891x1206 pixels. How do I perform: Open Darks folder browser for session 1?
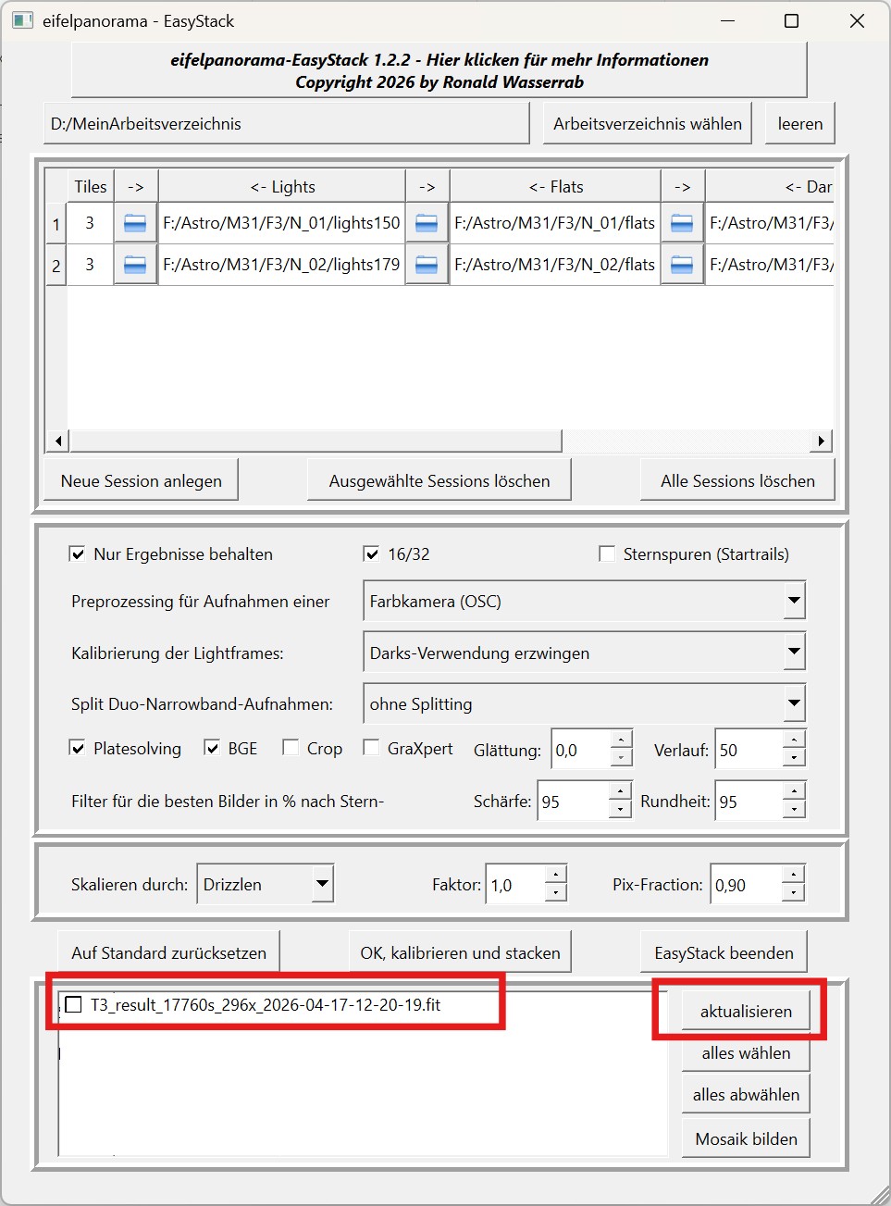point(682,223)
